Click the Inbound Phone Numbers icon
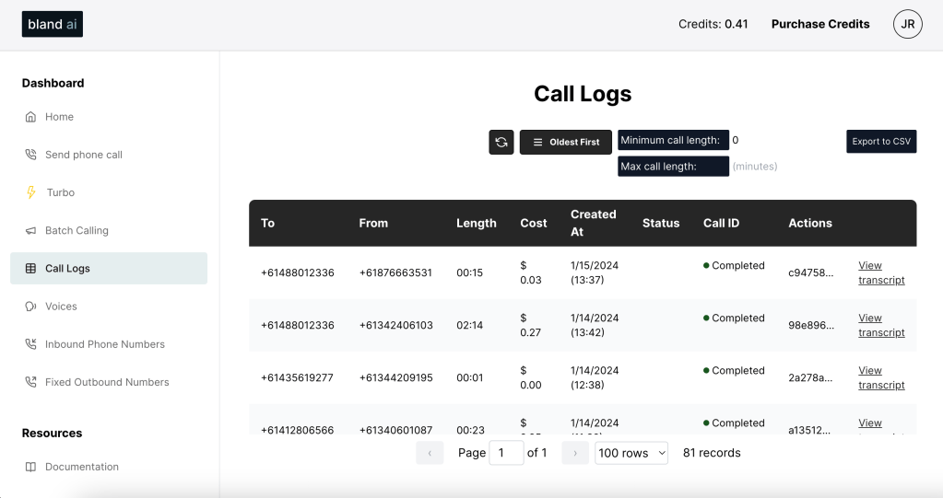 [30, 344]
